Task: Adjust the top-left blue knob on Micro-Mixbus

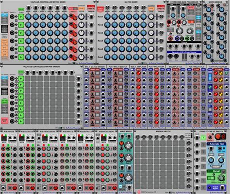Action: [x=209, y=10]
